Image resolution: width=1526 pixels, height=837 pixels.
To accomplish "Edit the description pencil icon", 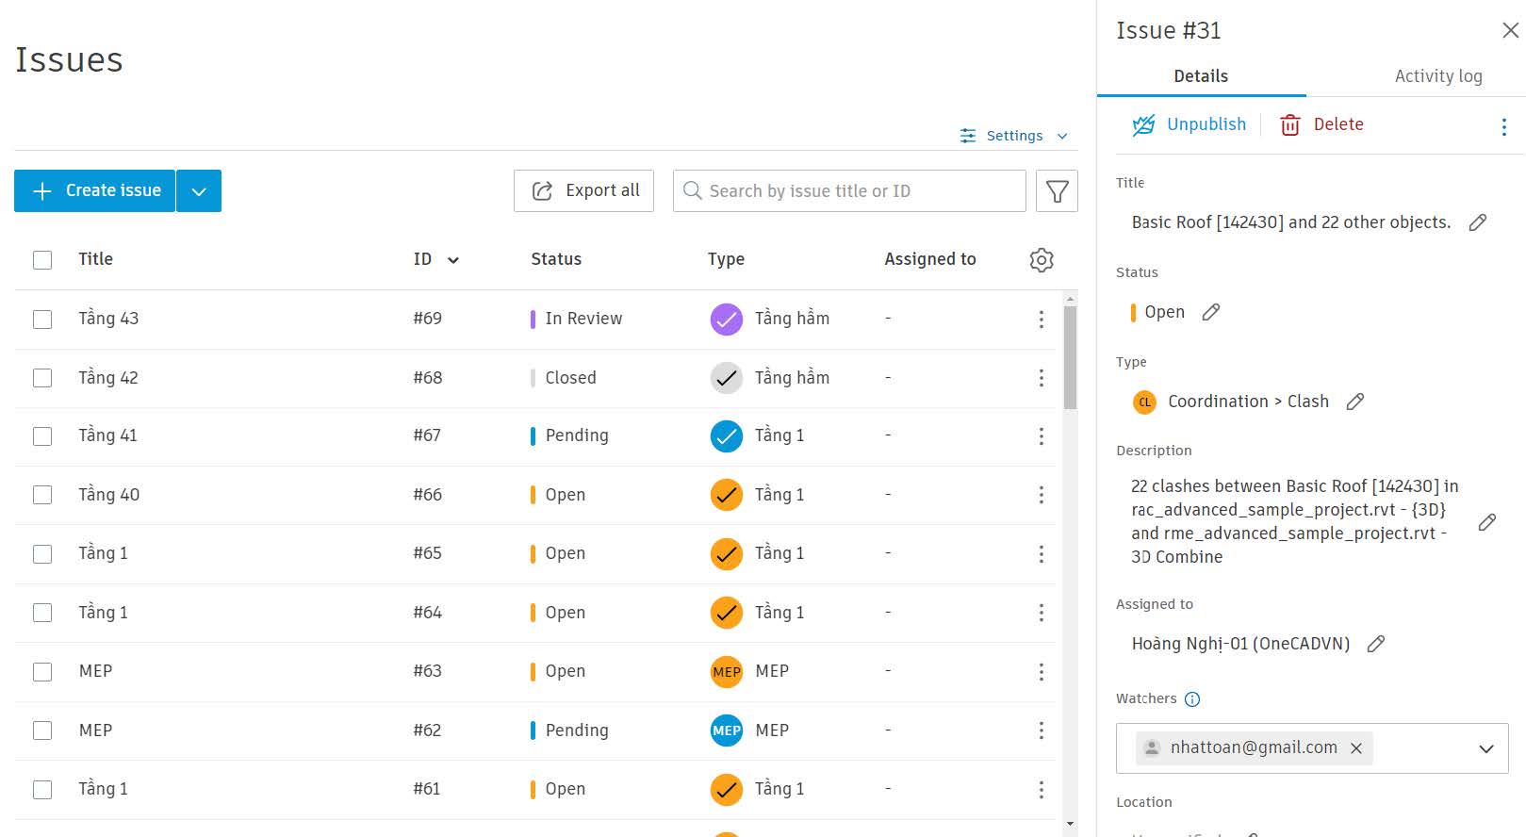I will pyautogui.click(x=1487, y=522).
